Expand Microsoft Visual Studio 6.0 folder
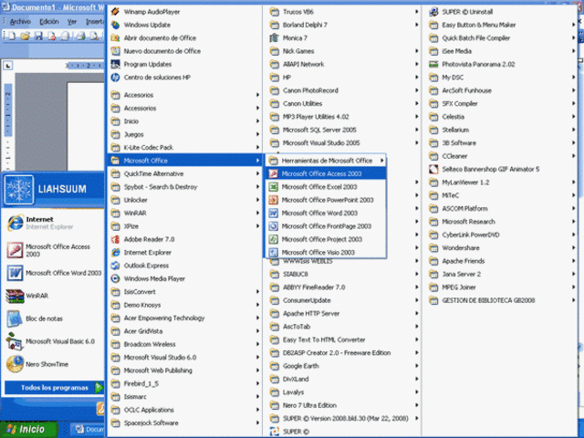Image resolution: width=584 pixels, height=438 pixels. (184, 357)
